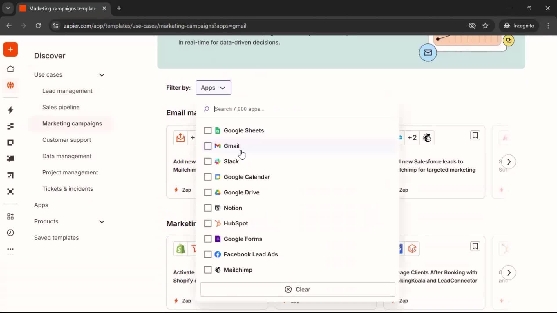557x313 pixels.
Task: Check the Slack checkbox
Action: (208, 161)
